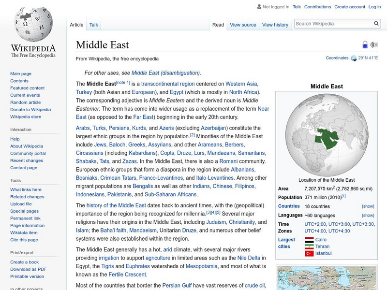Click Random article link
This screenshot has height=290, width=387.
tap(26, 102)
